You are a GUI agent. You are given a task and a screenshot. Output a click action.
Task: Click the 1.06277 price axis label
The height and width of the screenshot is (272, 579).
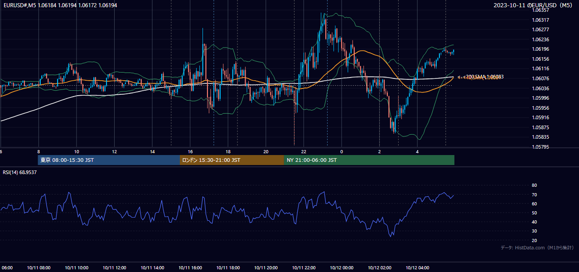[540, 29]
